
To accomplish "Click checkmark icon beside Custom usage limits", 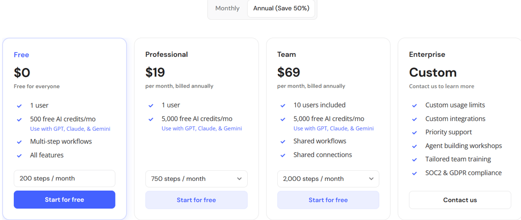I will pos(415,105).
